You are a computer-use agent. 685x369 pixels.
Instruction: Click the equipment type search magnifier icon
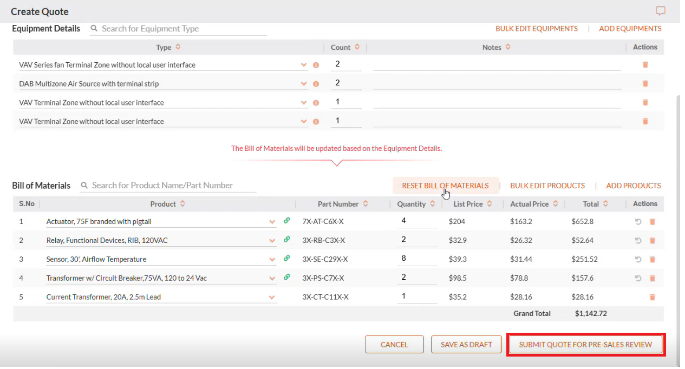[94, 29]
